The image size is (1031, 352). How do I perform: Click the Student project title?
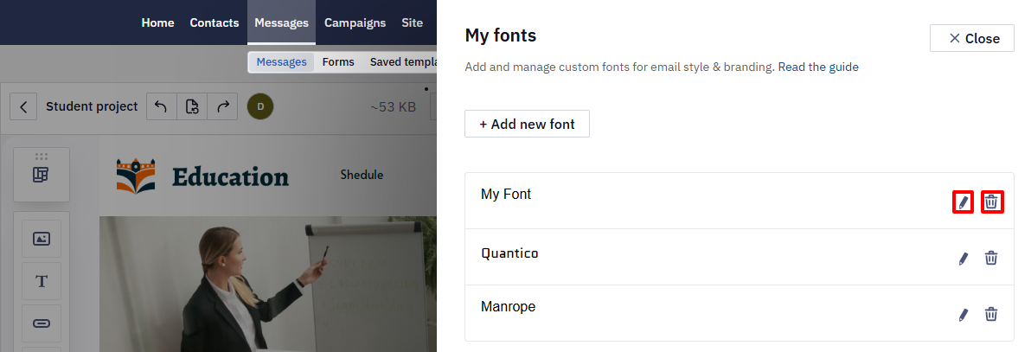[92, 106]
